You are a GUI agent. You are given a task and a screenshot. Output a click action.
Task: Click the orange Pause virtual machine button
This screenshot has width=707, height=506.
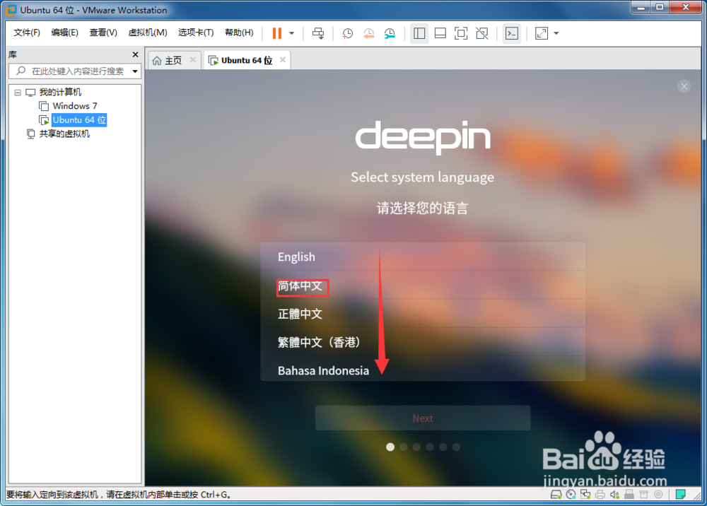277,33
